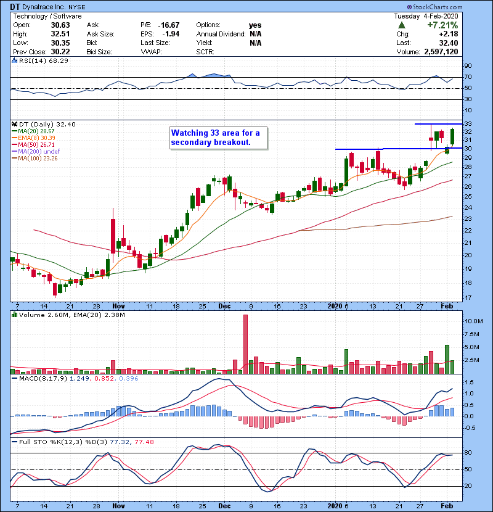
Task: Click the VWAP label
Action: 151,52
